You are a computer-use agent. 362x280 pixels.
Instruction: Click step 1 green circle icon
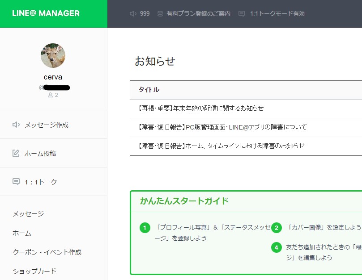click(x=145, y=228)
